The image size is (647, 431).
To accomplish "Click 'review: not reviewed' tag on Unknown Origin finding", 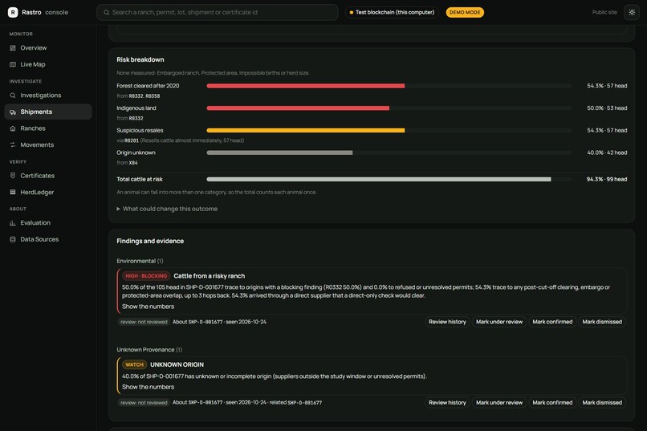I will coord(144,403).
